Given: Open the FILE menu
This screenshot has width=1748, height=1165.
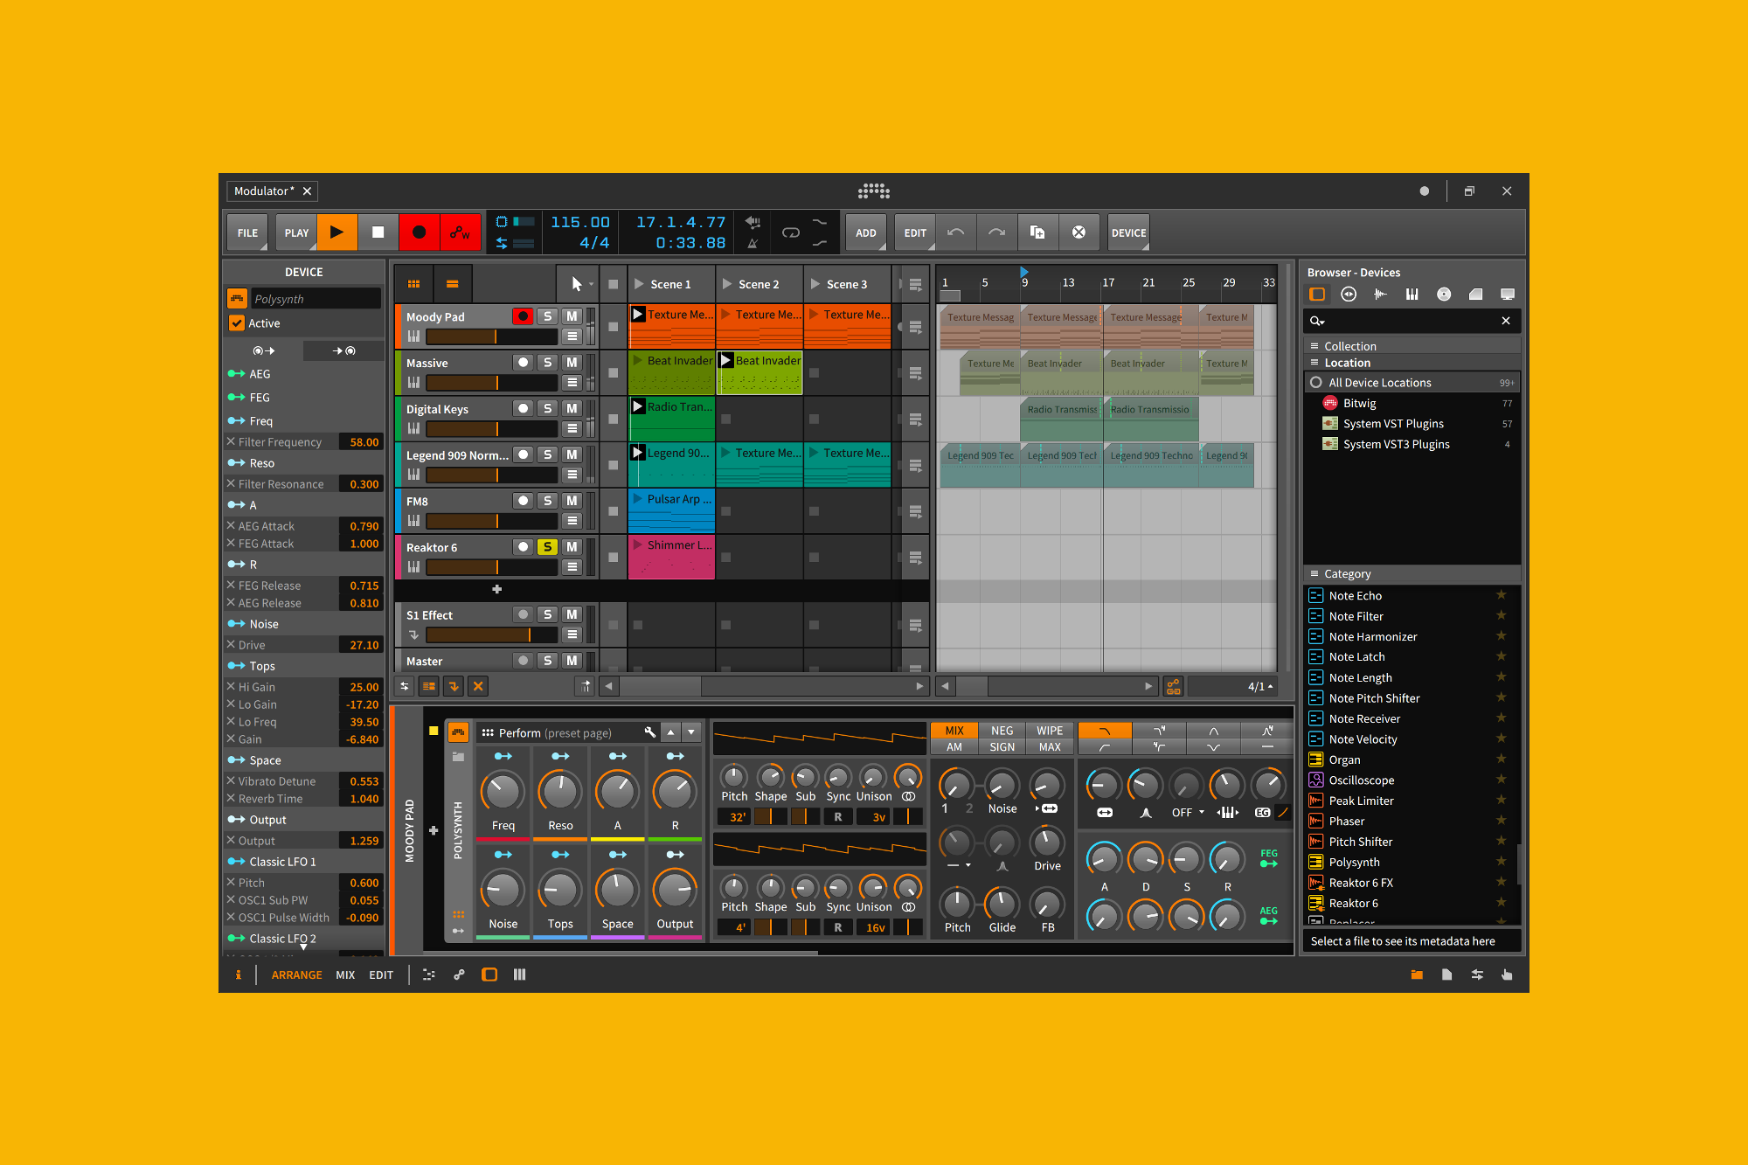Looking at the screenshot, I should click(x=247, y=232).
